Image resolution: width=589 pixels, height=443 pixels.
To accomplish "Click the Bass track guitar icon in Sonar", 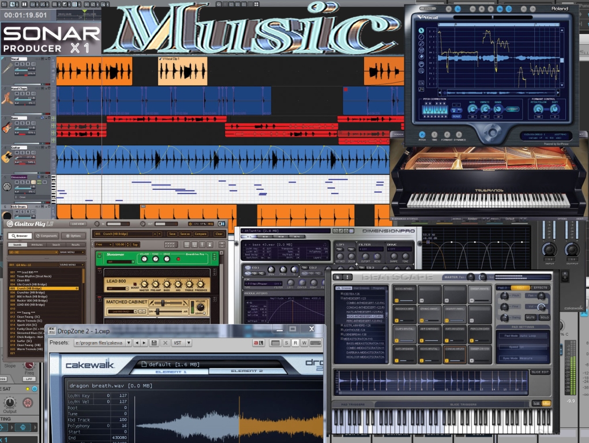I will tap(7, 126).
